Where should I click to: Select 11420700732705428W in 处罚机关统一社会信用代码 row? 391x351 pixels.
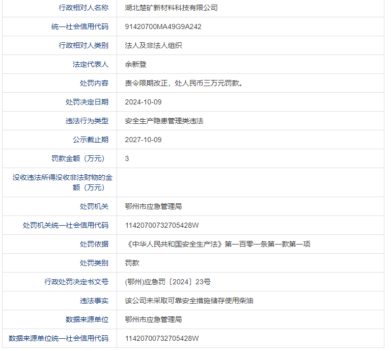pos(162,225)
